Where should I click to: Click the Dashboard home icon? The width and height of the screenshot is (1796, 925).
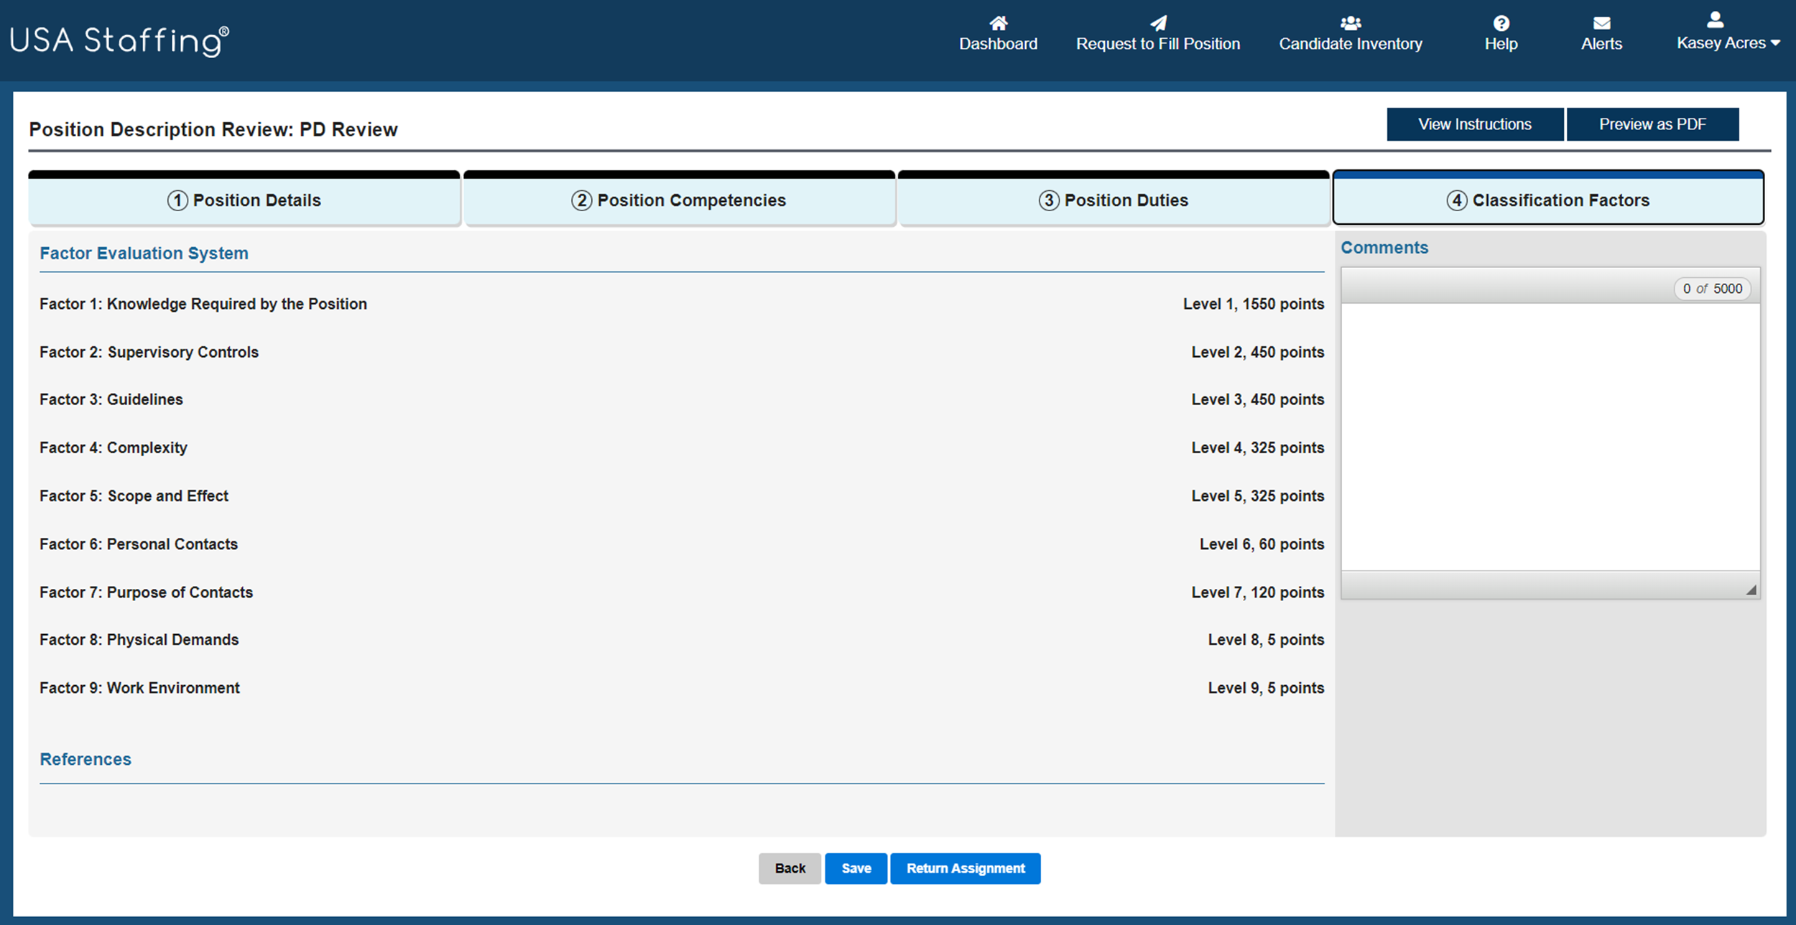tap(998, 23)
